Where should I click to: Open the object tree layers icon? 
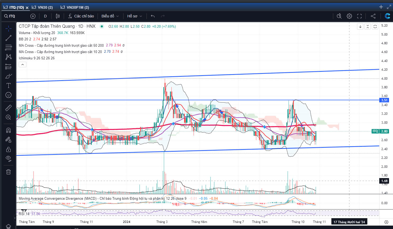point(8,226)
